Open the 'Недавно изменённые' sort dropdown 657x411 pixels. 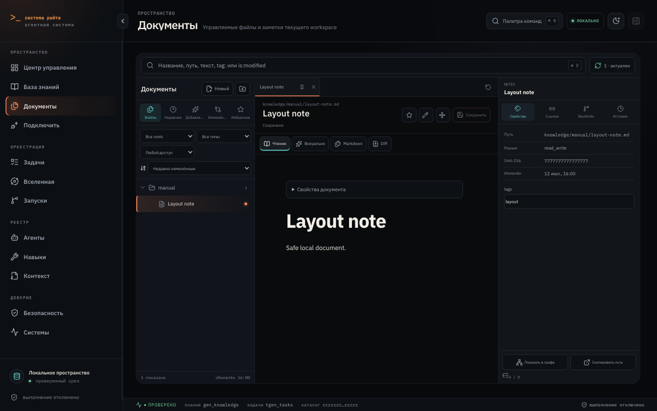199,168
